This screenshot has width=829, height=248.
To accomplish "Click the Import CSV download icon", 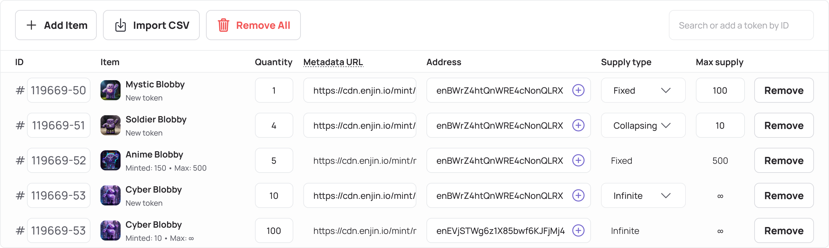I will [120, 25].
